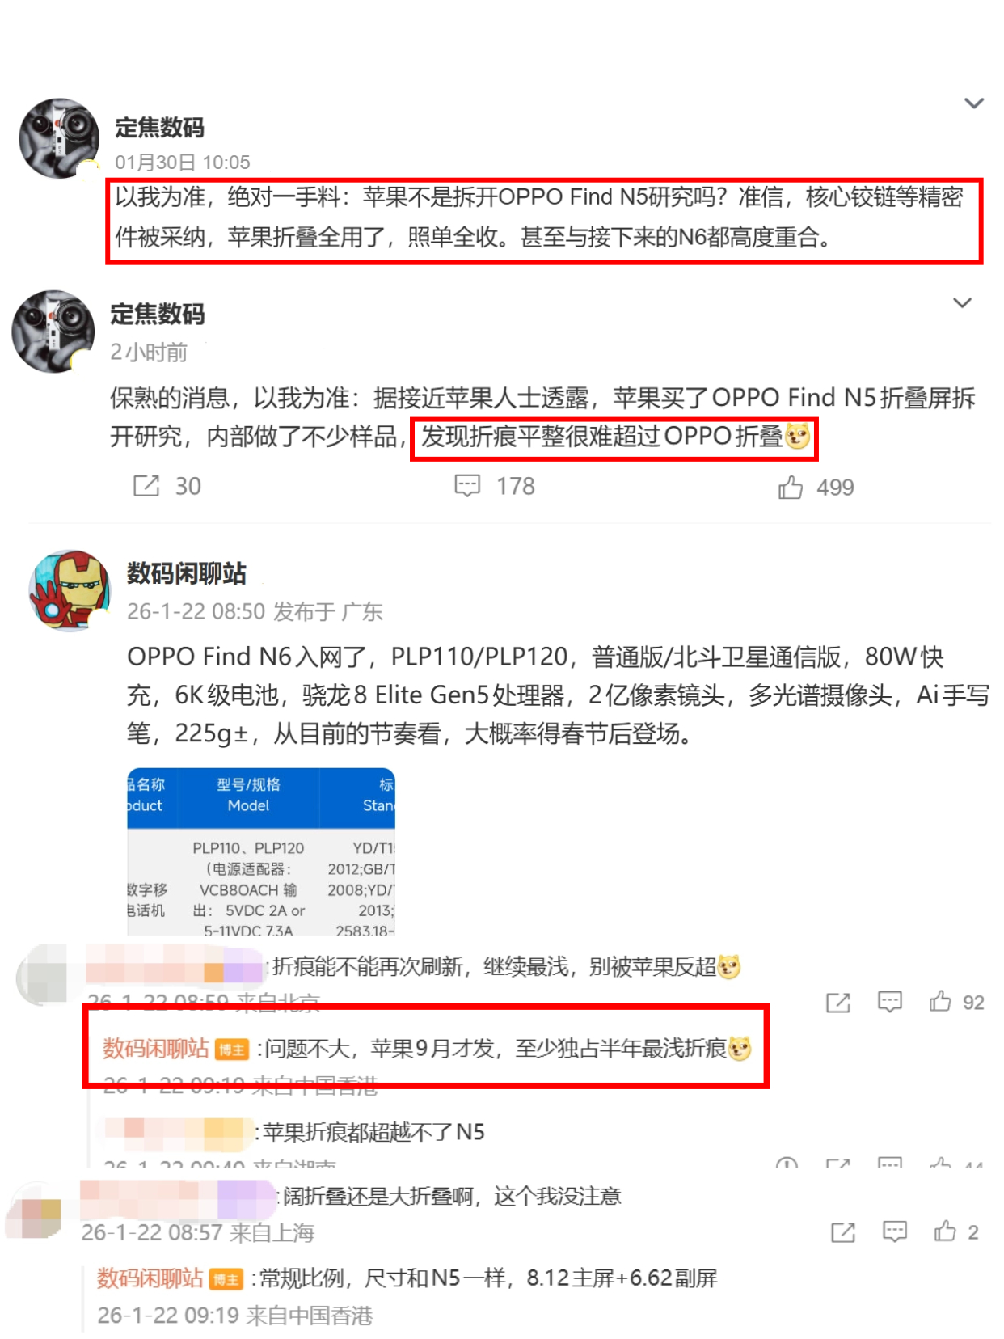Open the second 定焦数码 profile avatar
This screenshot has height=1339, width=1004.
click(x=53, y=332)
